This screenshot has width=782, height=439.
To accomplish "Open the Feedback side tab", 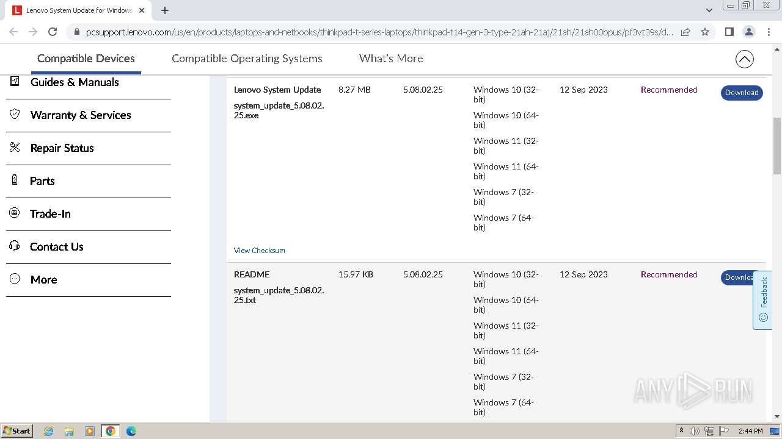I will pos(762,301).
